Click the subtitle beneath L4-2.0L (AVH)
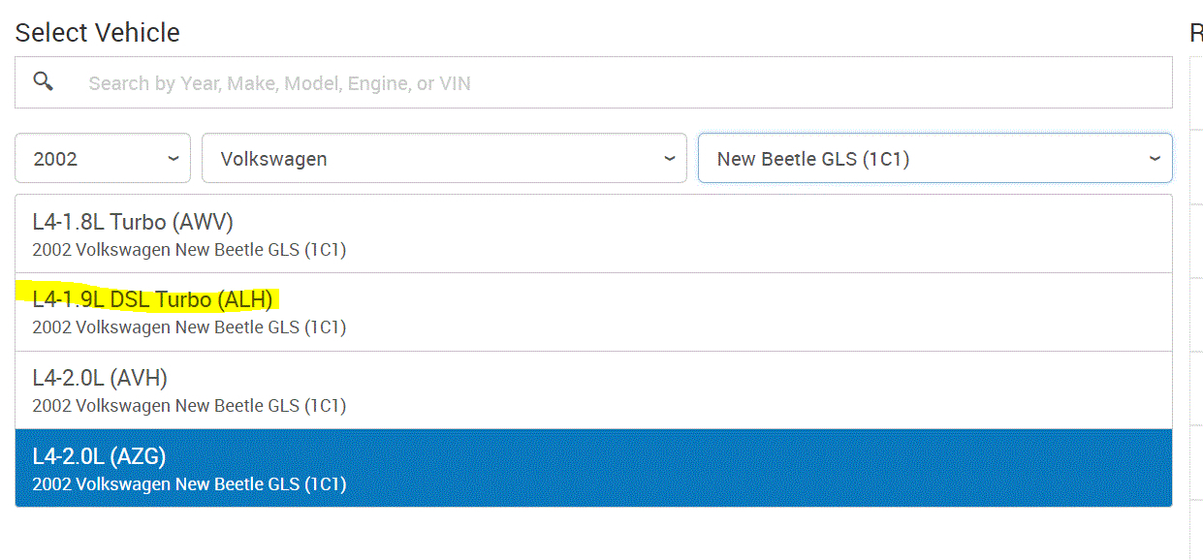Screen dimensions: 1203x560 (189, 406)
